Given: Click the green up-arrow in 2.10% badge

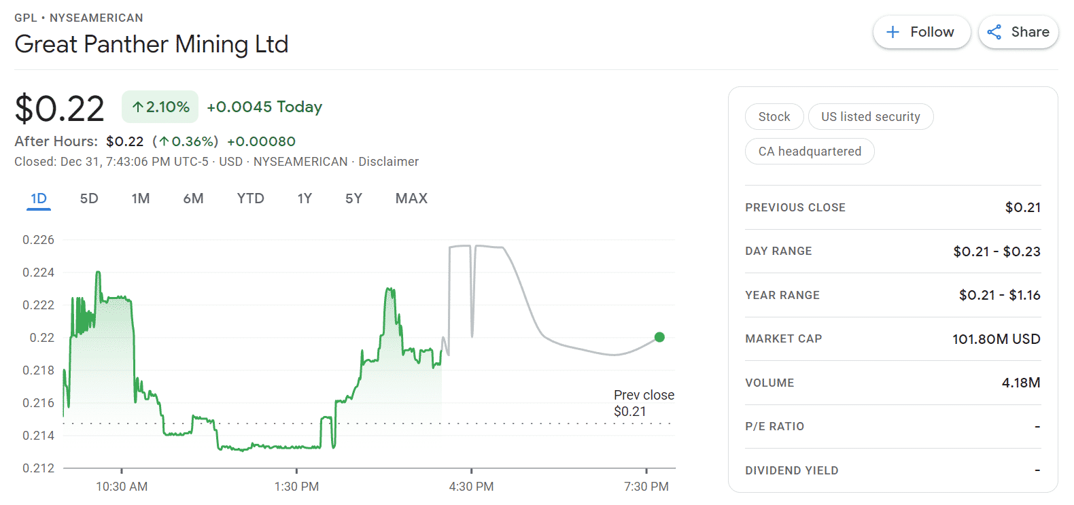Looking at the screenshot, I should click(x=138, y=107).
